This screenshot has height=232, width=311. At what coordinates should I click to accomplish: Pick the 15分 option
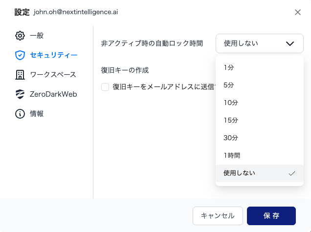click(230, 120)
